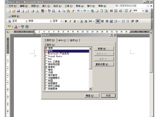The width and height of the screenshot is (158, 117).
Task: Open the 文件 menu
Action: 13,6
